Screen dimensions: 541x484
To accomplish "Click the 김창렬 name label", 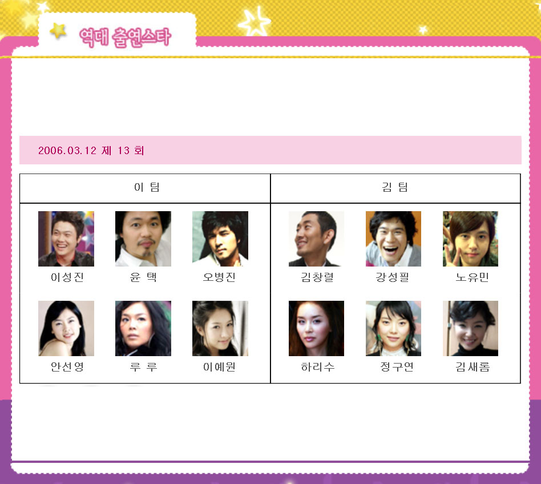I will (x=317, y=277).
